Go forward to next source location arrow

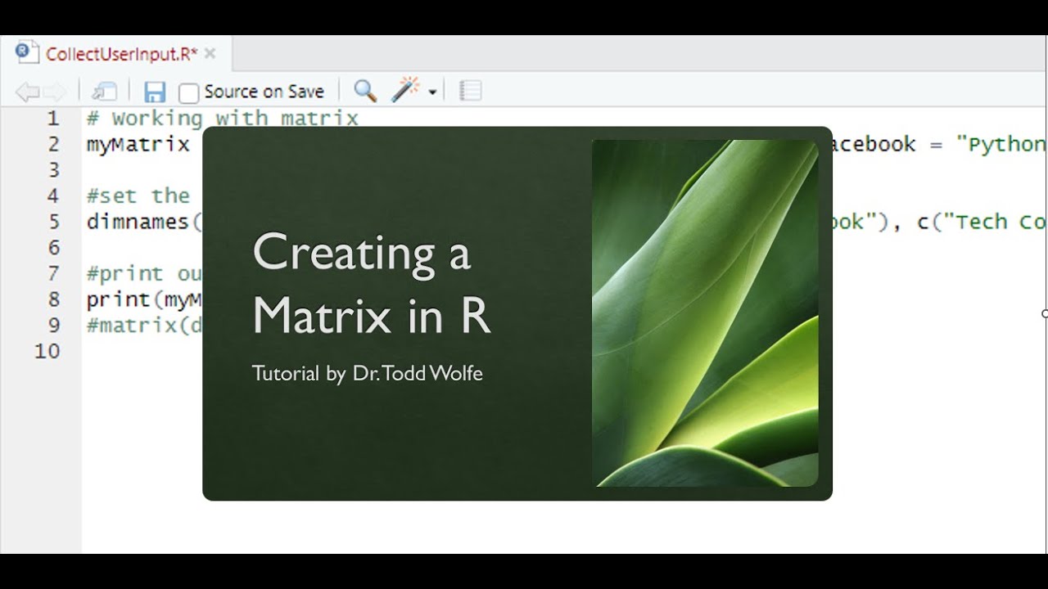(54, 92)
